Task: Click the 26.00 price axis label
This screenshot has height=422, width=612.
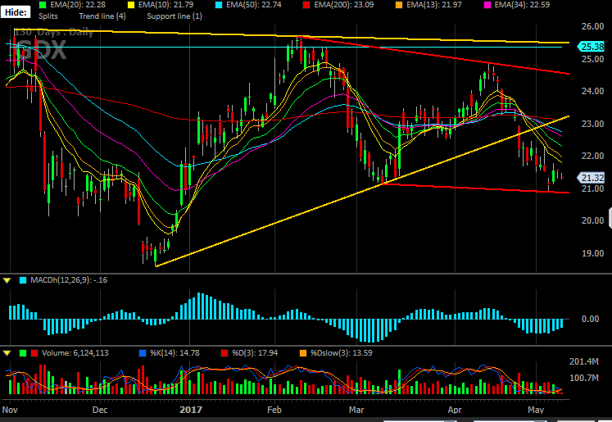Action: pos(592,26)
